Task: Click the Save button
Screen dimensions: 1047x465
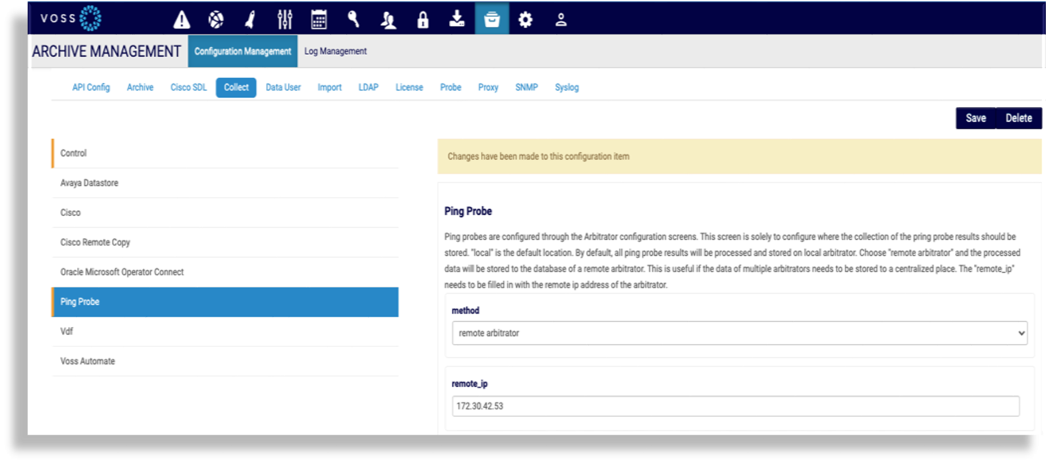Action: [x=976, y=118]
